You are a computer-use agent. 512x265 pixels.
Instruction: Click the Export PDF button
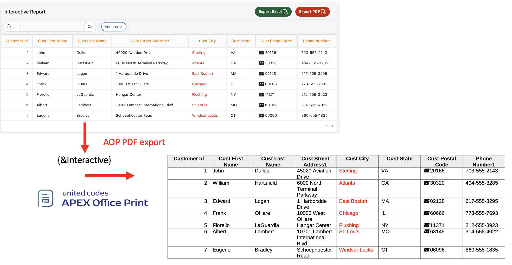(x=312, y=12)
